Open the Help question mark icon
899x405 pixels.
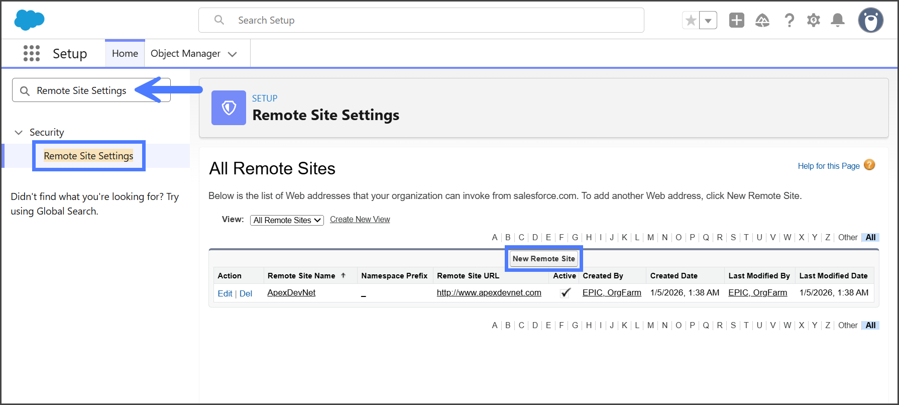coord(789,20)
